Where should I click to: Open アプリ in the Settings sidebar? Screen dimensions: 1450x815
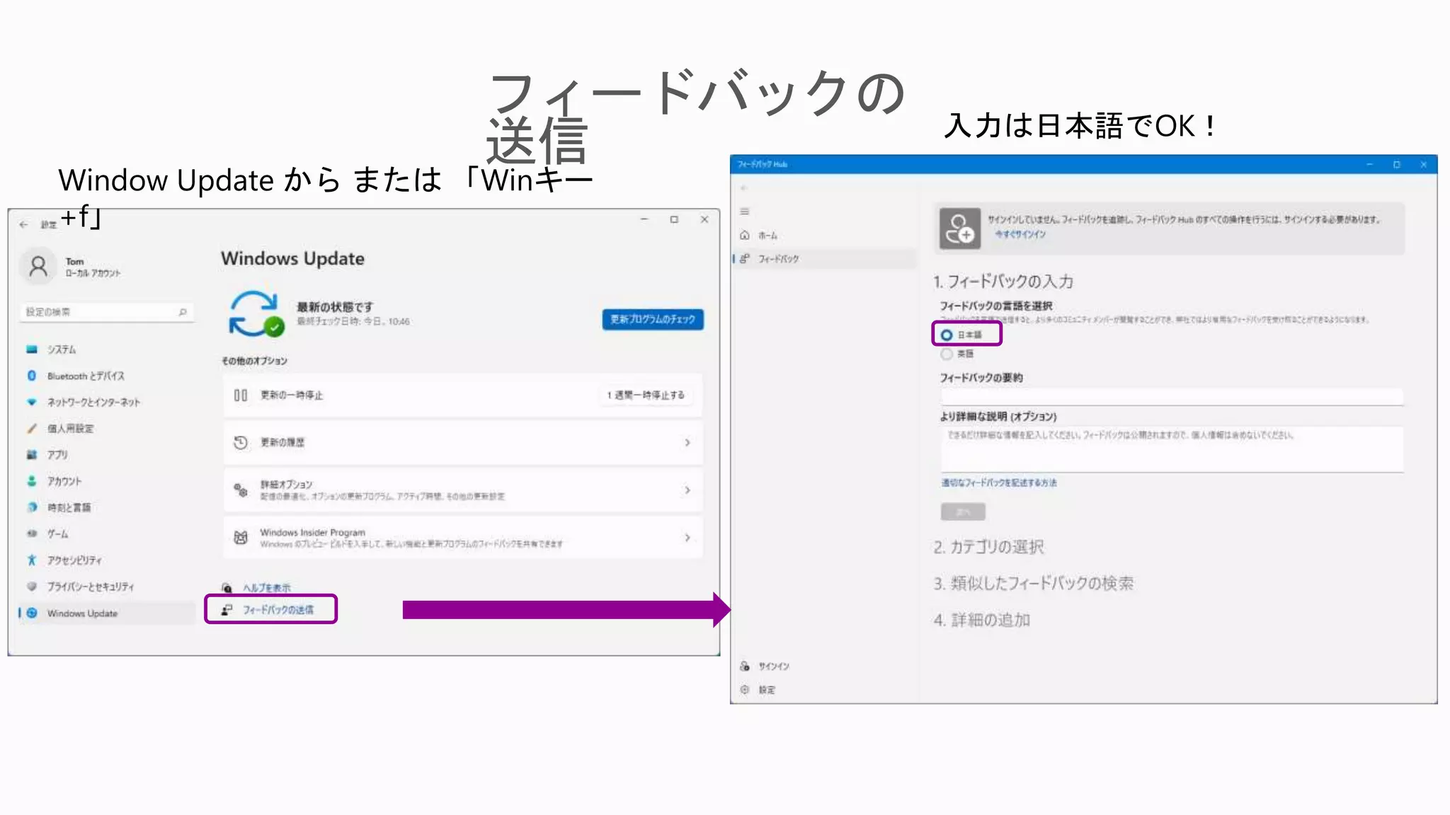pos(57,455)
